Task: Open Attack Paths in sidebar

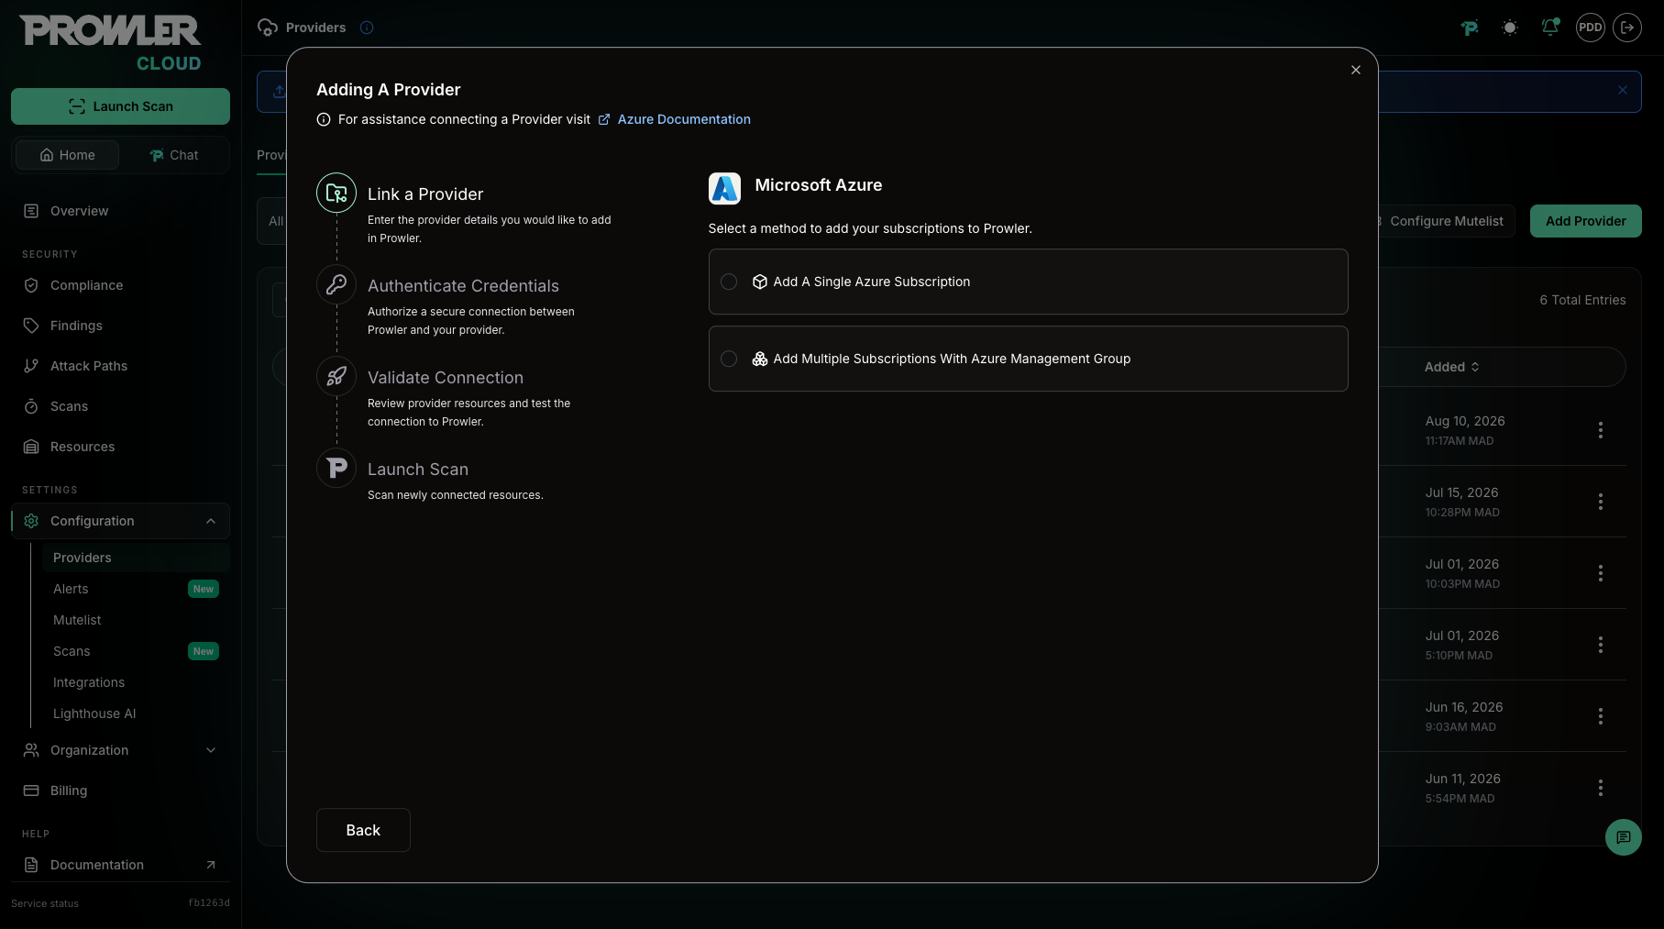Action: 120,366
